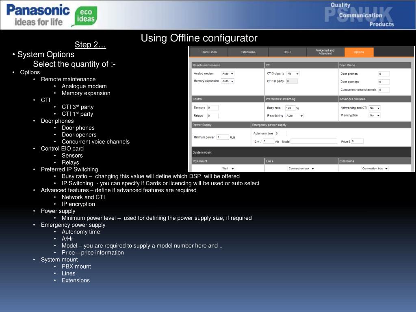Click the Control EIO card bullet
The height and width of the screenshot is (312, 416).
click(62, 149)
